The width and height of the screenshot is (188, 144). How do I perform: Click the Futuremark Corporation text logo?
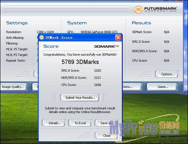tap(160, 9)
